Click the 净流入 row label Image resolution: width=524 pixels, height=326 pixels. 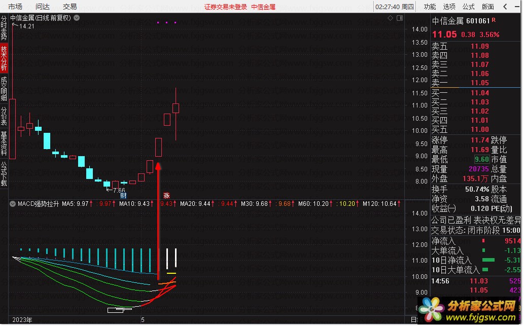(x=443, y=241)
